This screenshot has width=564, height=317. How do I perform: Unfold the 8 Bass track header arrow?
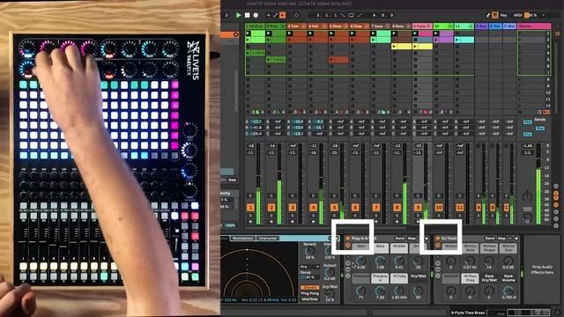[x=409, y=26]
